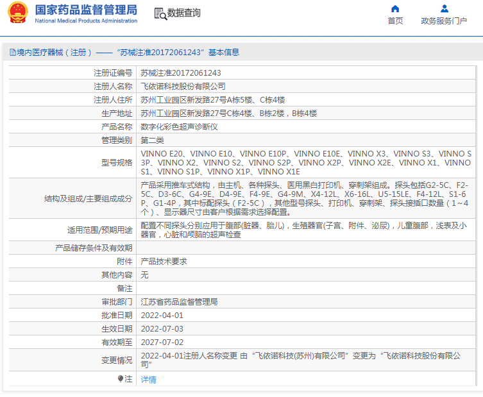Click 政务服务门户 text link
The height and width of the screenshot is (397, 483).
[444, 21]
